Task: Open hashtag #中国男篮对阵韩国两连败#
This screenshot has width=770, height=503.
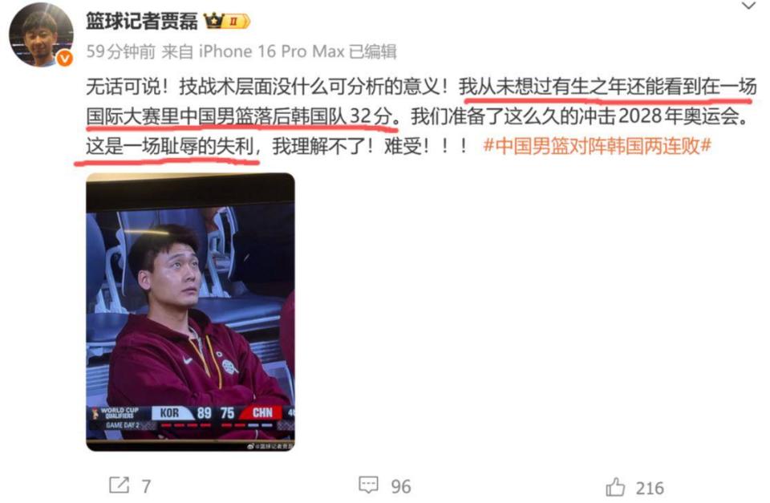Action: click(x=597, y=146)
